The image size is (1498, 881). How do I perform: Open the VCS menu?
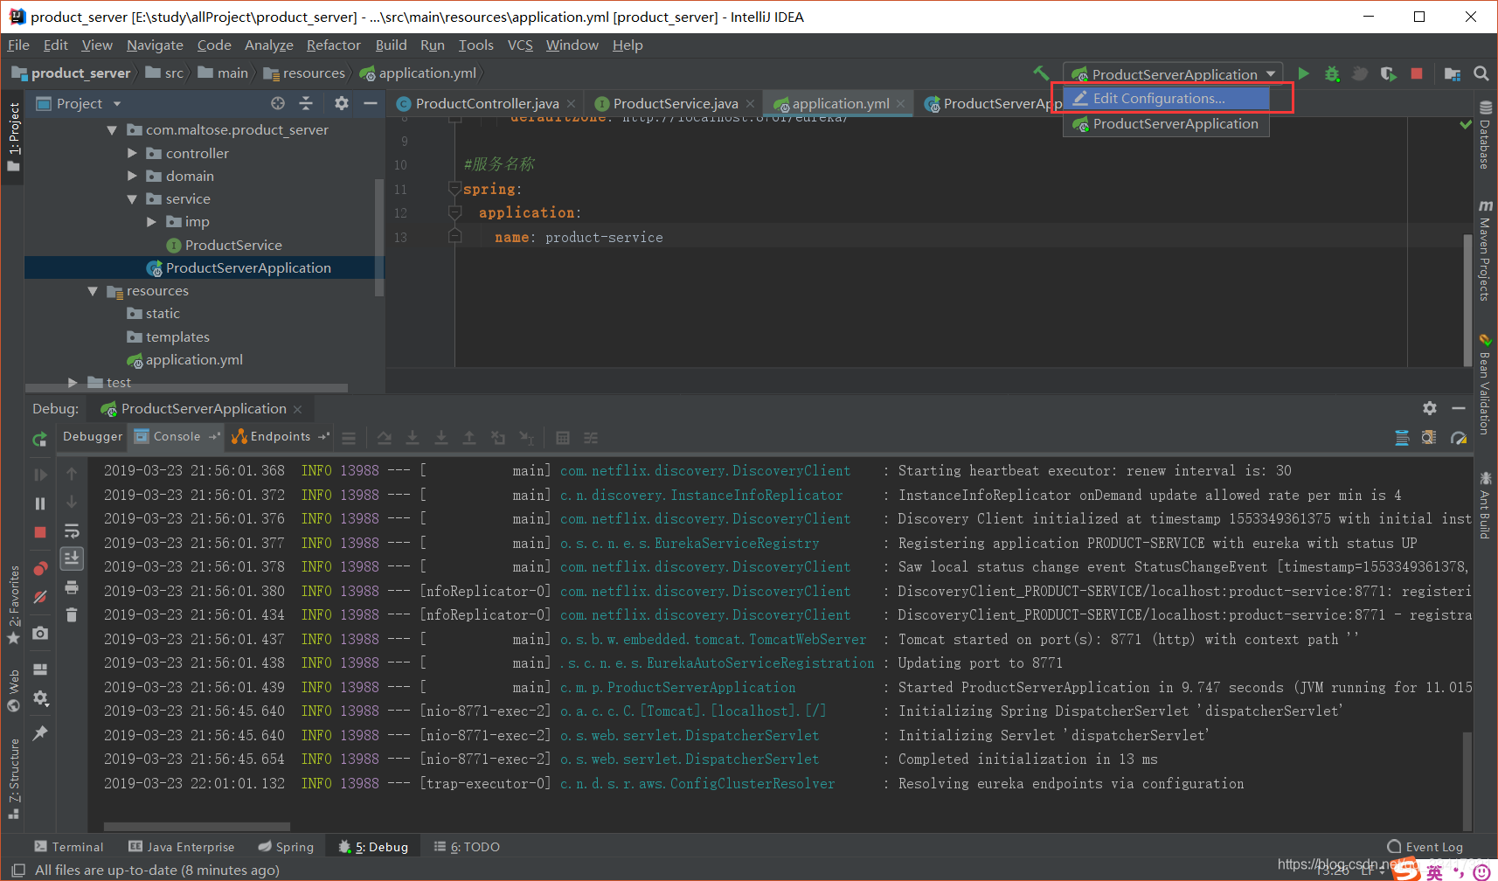coord(520,45)
